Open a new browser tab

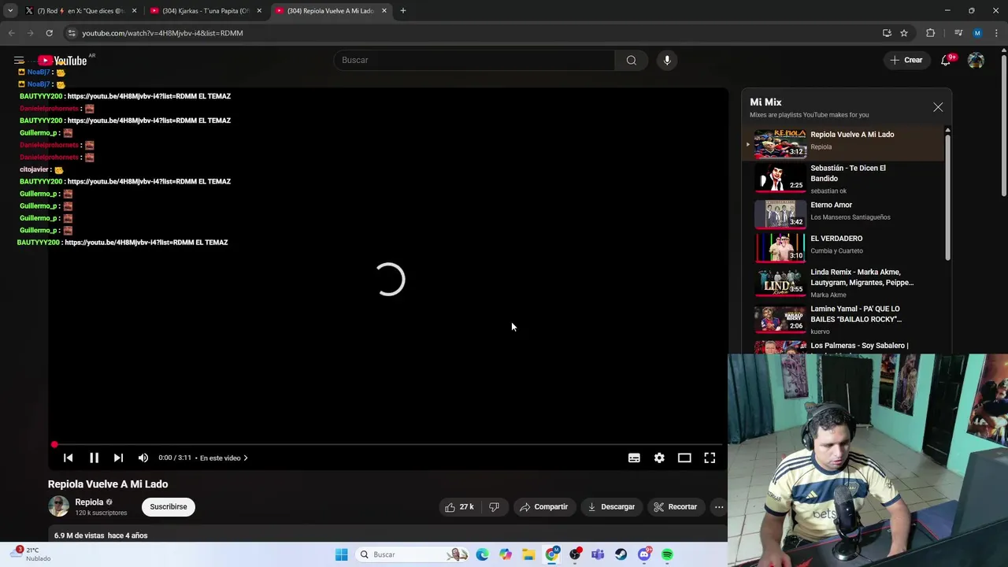coord(403,11)
